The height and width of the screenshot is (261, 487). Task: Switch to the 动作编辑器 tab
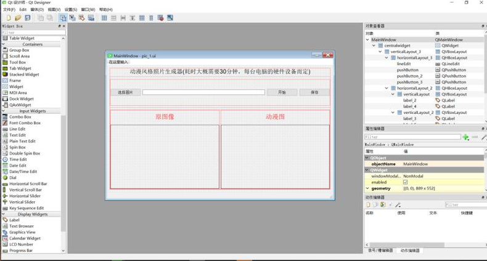(410, 251)
